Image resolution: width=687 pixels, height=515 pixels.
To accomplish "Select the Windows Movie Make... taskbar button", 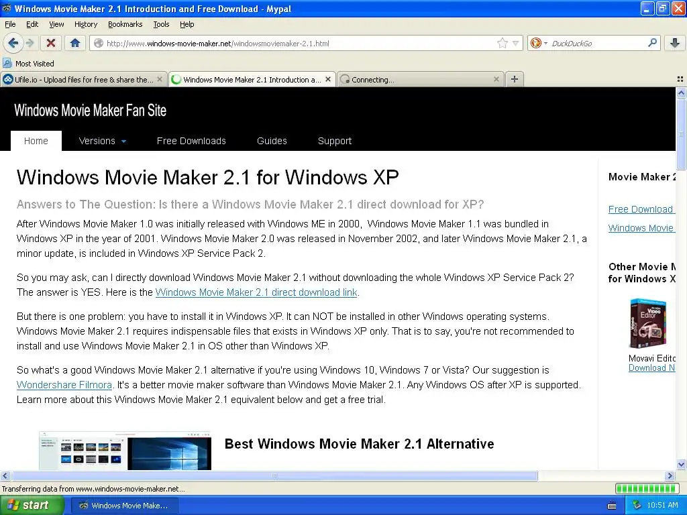I will point(124,506).
